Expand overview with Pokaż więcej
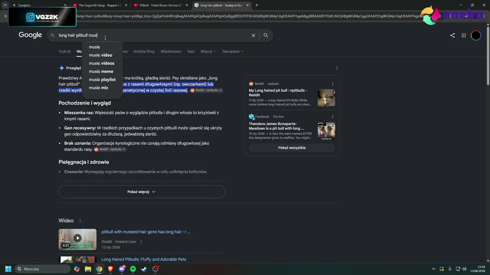490x275 pixels. [142, 192]
